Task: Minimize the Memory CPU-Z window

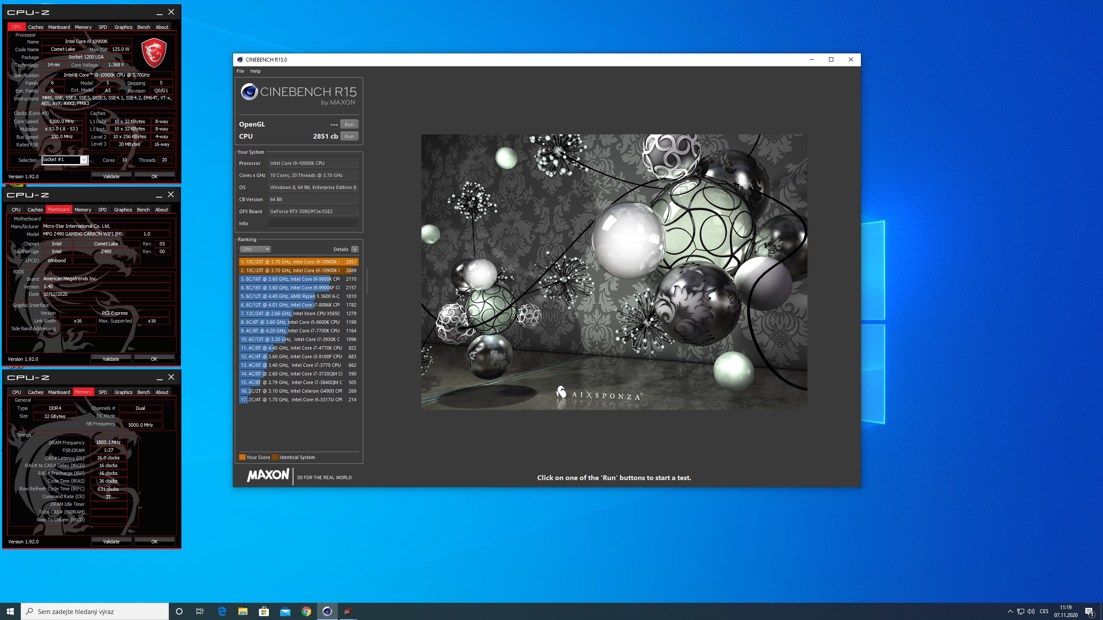Action: click(159, 378)
